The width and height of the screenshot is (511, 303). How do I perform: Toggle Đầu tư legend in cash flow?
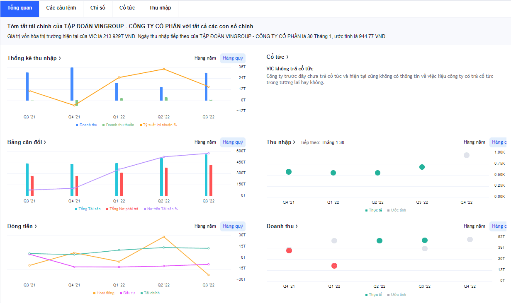(x=127, y=293)
